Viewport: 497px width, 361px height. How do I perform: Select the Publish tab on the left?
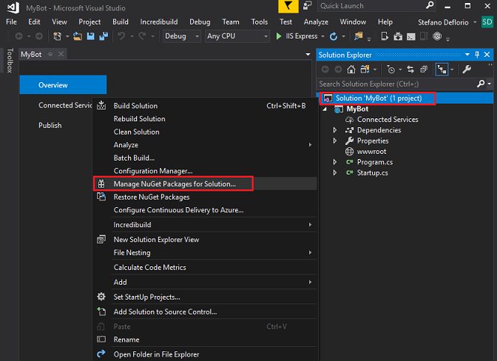50,125
